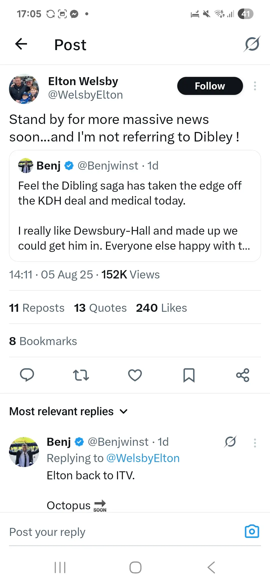Open Elton Welsby's profile picture
This screenshot has height=586, width=270.
click(24, 89)
